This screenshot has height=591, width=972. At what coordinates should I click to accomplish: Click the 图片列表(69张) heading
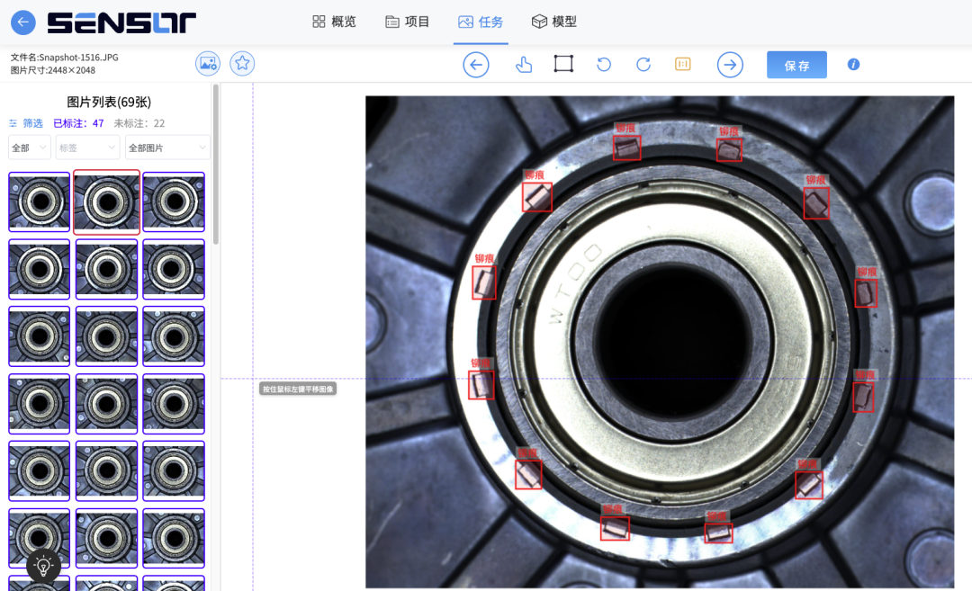coord(109,102)
